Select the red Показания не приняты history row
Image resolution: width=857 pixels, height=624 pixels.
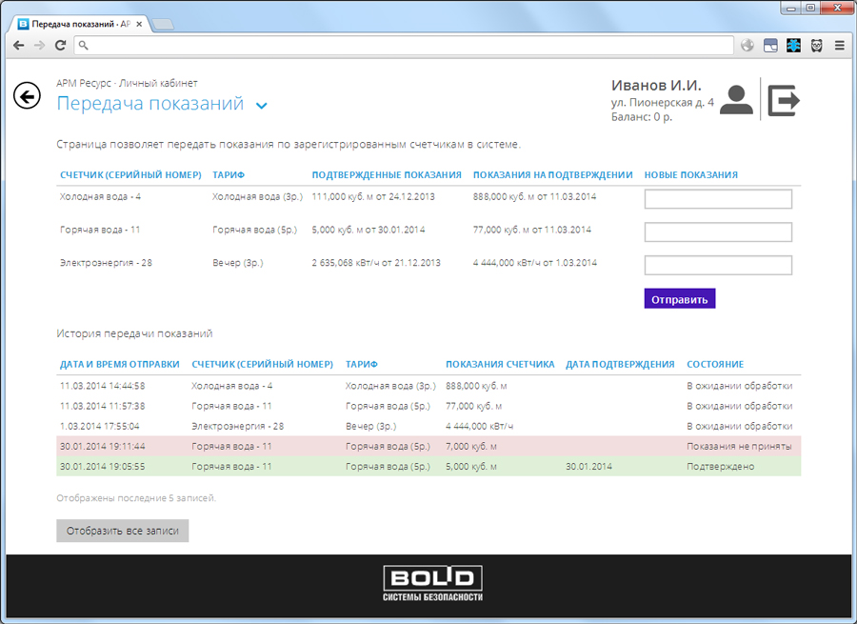tap(428, 446)
